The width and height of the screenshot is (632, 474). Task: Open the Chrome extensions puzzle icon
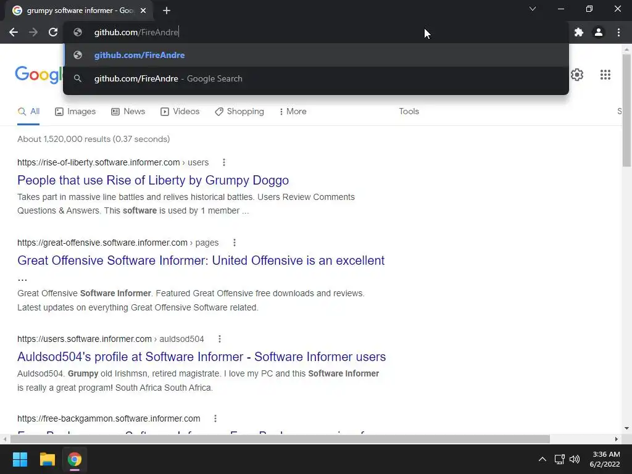click(x=579, y=32)
